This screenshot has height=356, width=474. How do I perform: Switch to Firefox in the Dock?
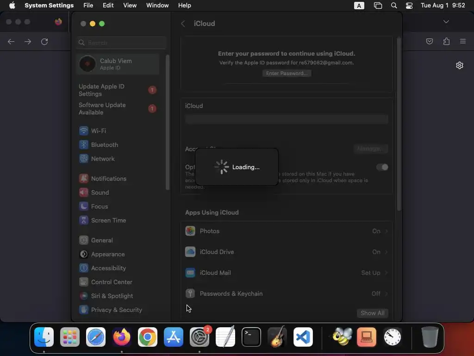pyautogui.click(x=122, y=337)
